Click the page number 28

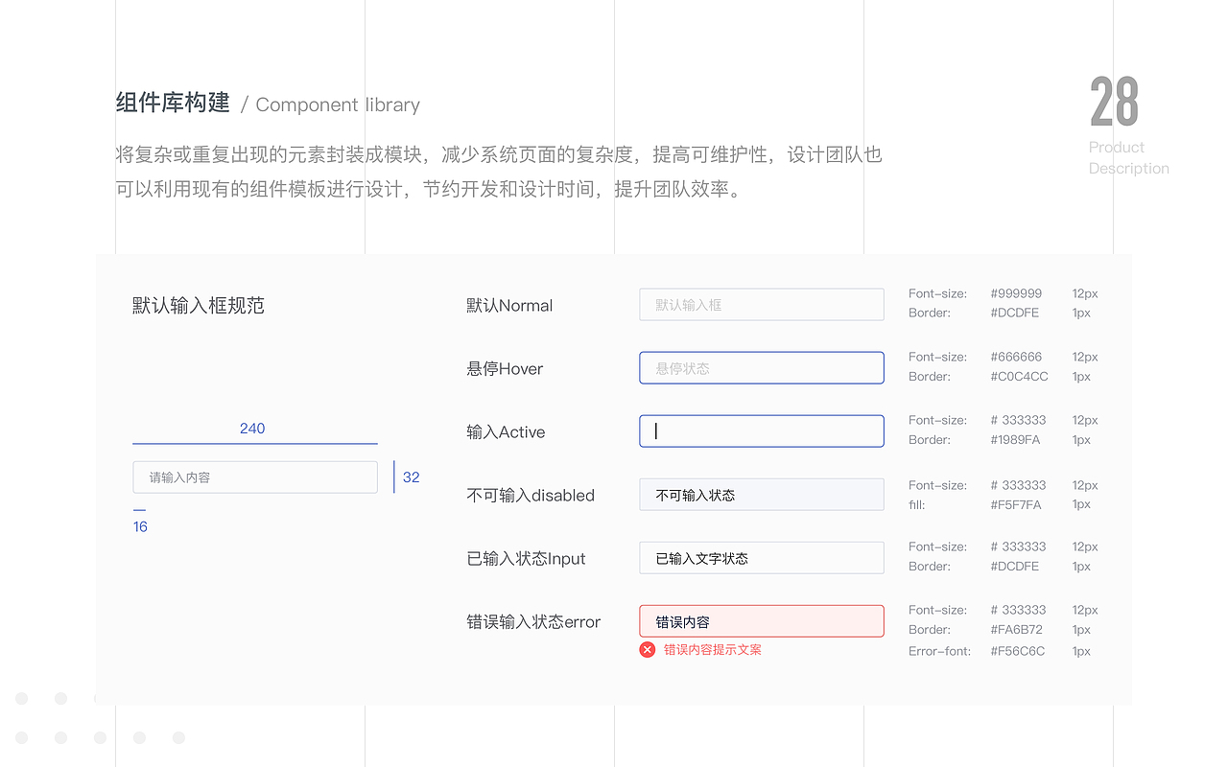tap(1114, 103)
